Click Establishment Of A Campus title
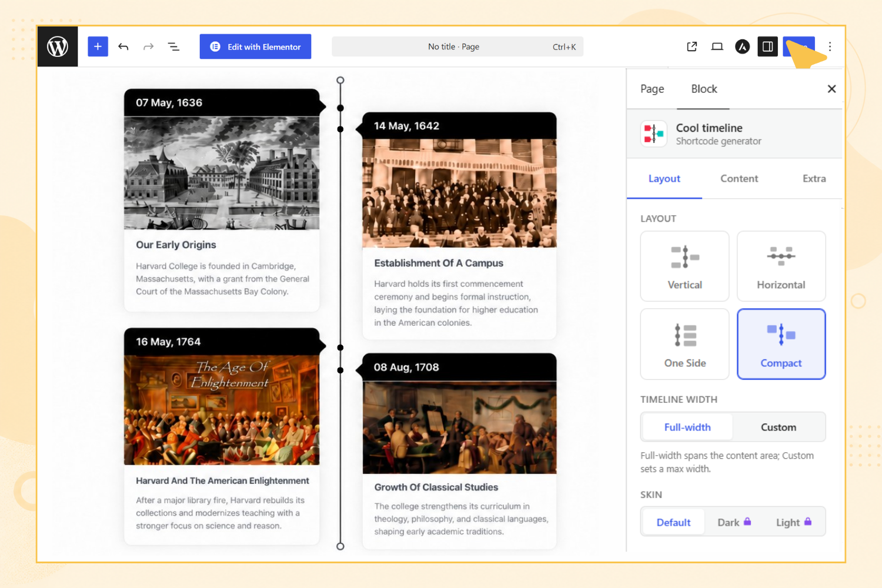 [x=439, y=263]
